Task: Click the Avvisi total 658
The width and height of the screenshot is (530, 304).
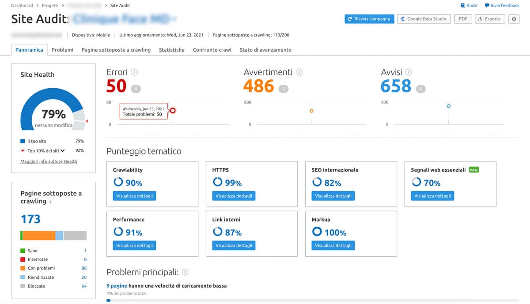Action: click(396, 86)
